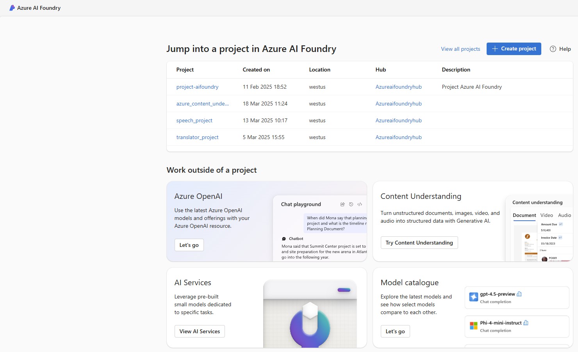Open Azureaifoundryhub in the project-aifoundry row

pos(399,87)
